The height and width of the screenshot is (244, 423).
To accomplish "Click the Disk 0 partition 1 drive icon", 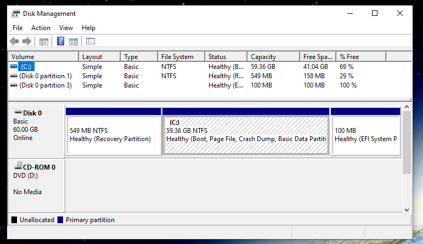I will click(14, 76).
